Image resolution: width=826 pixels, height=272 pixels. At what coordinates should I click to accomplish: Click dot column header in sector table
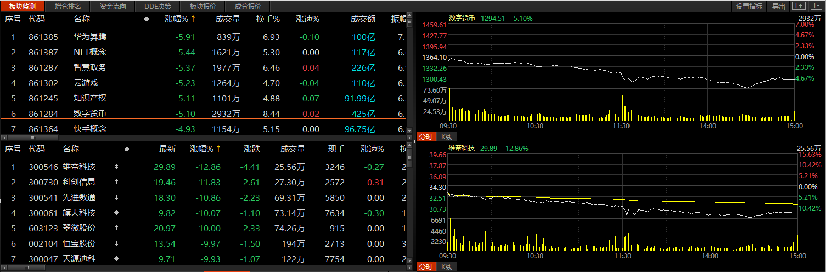click(147, 19)
